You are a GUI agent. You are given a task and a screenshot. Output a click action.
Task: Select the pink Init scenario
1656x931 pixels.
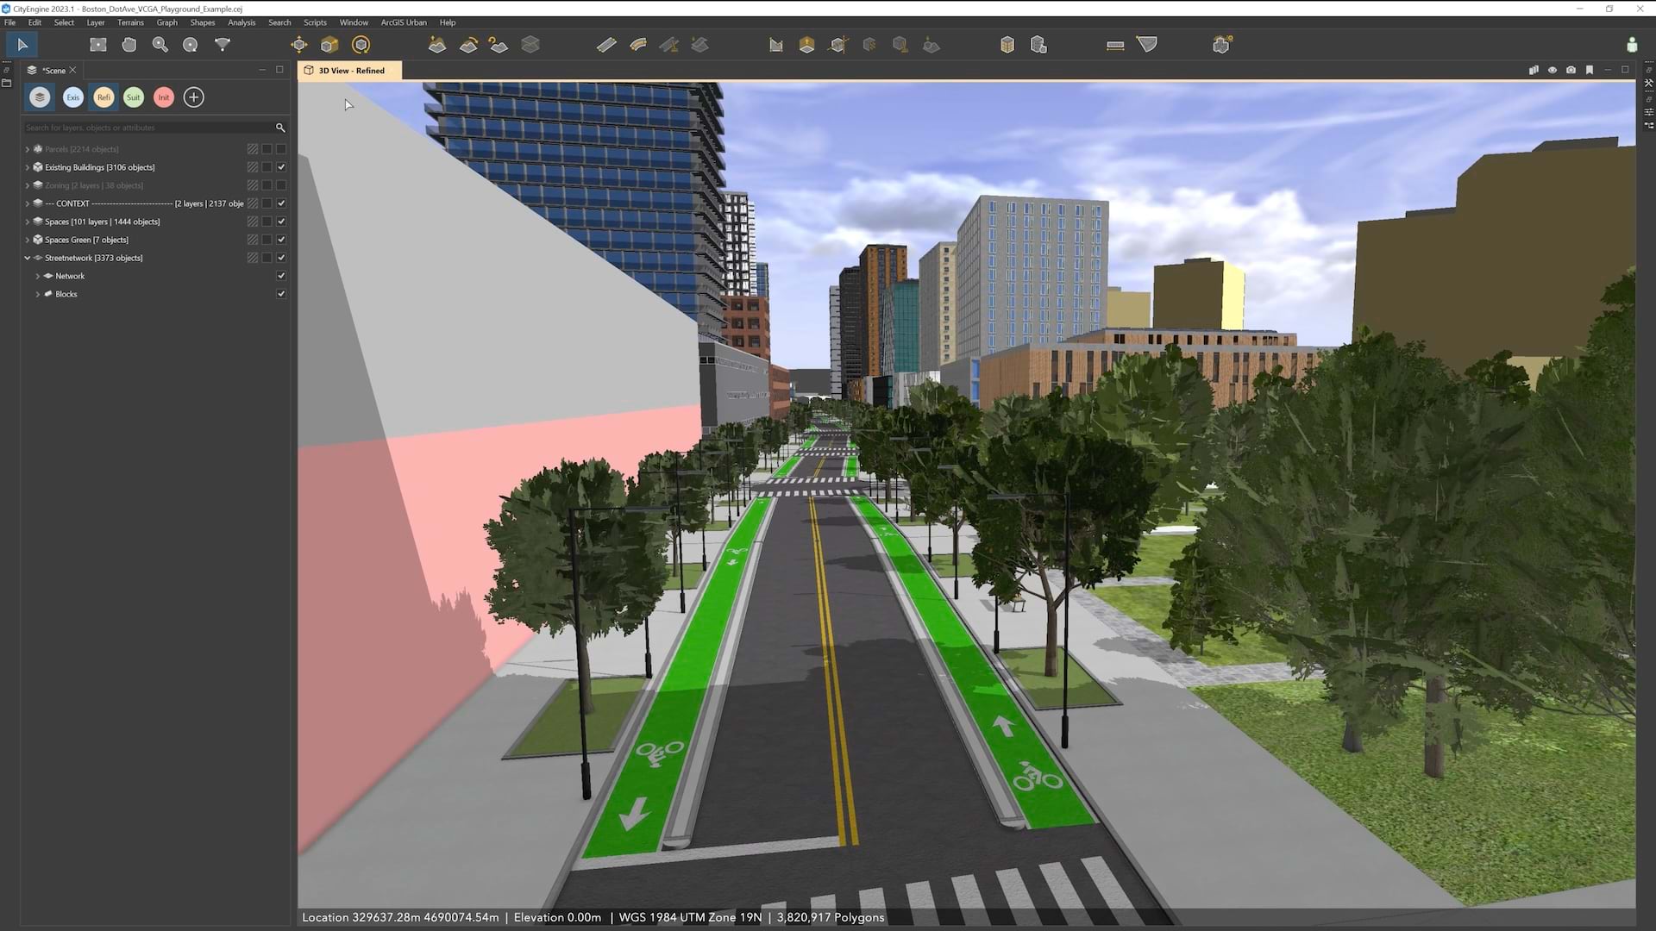164,97
